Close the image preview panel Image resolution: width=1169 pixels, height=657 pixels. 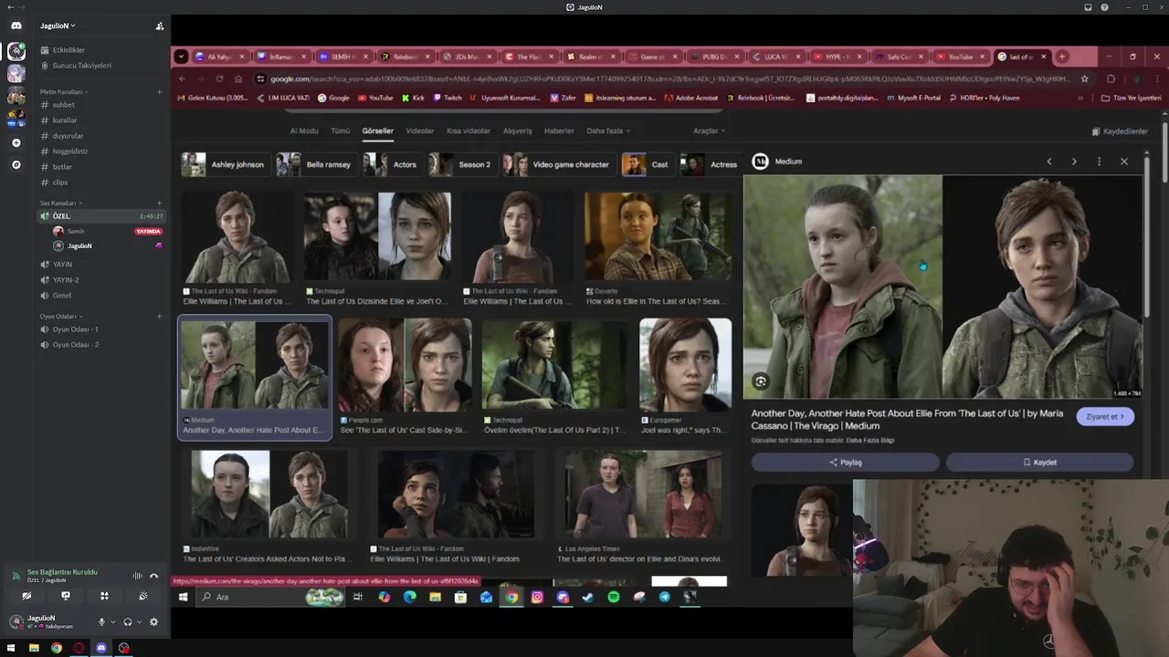point(1124,162)
